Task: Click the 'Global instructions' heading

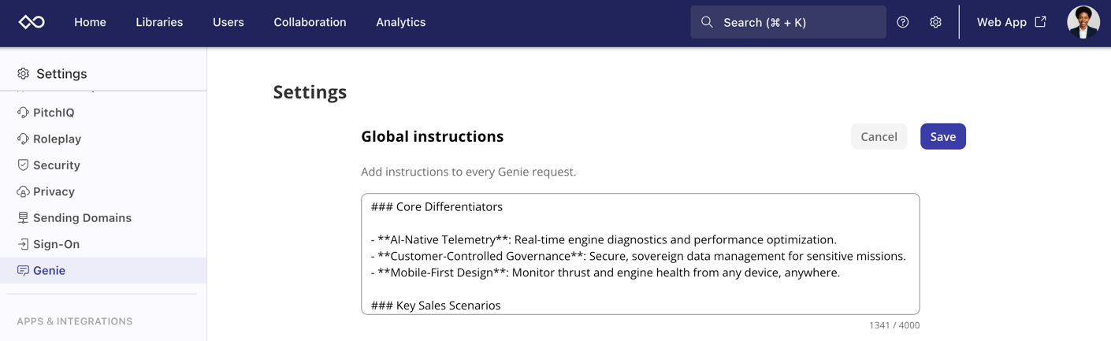Action: point(432,136)
